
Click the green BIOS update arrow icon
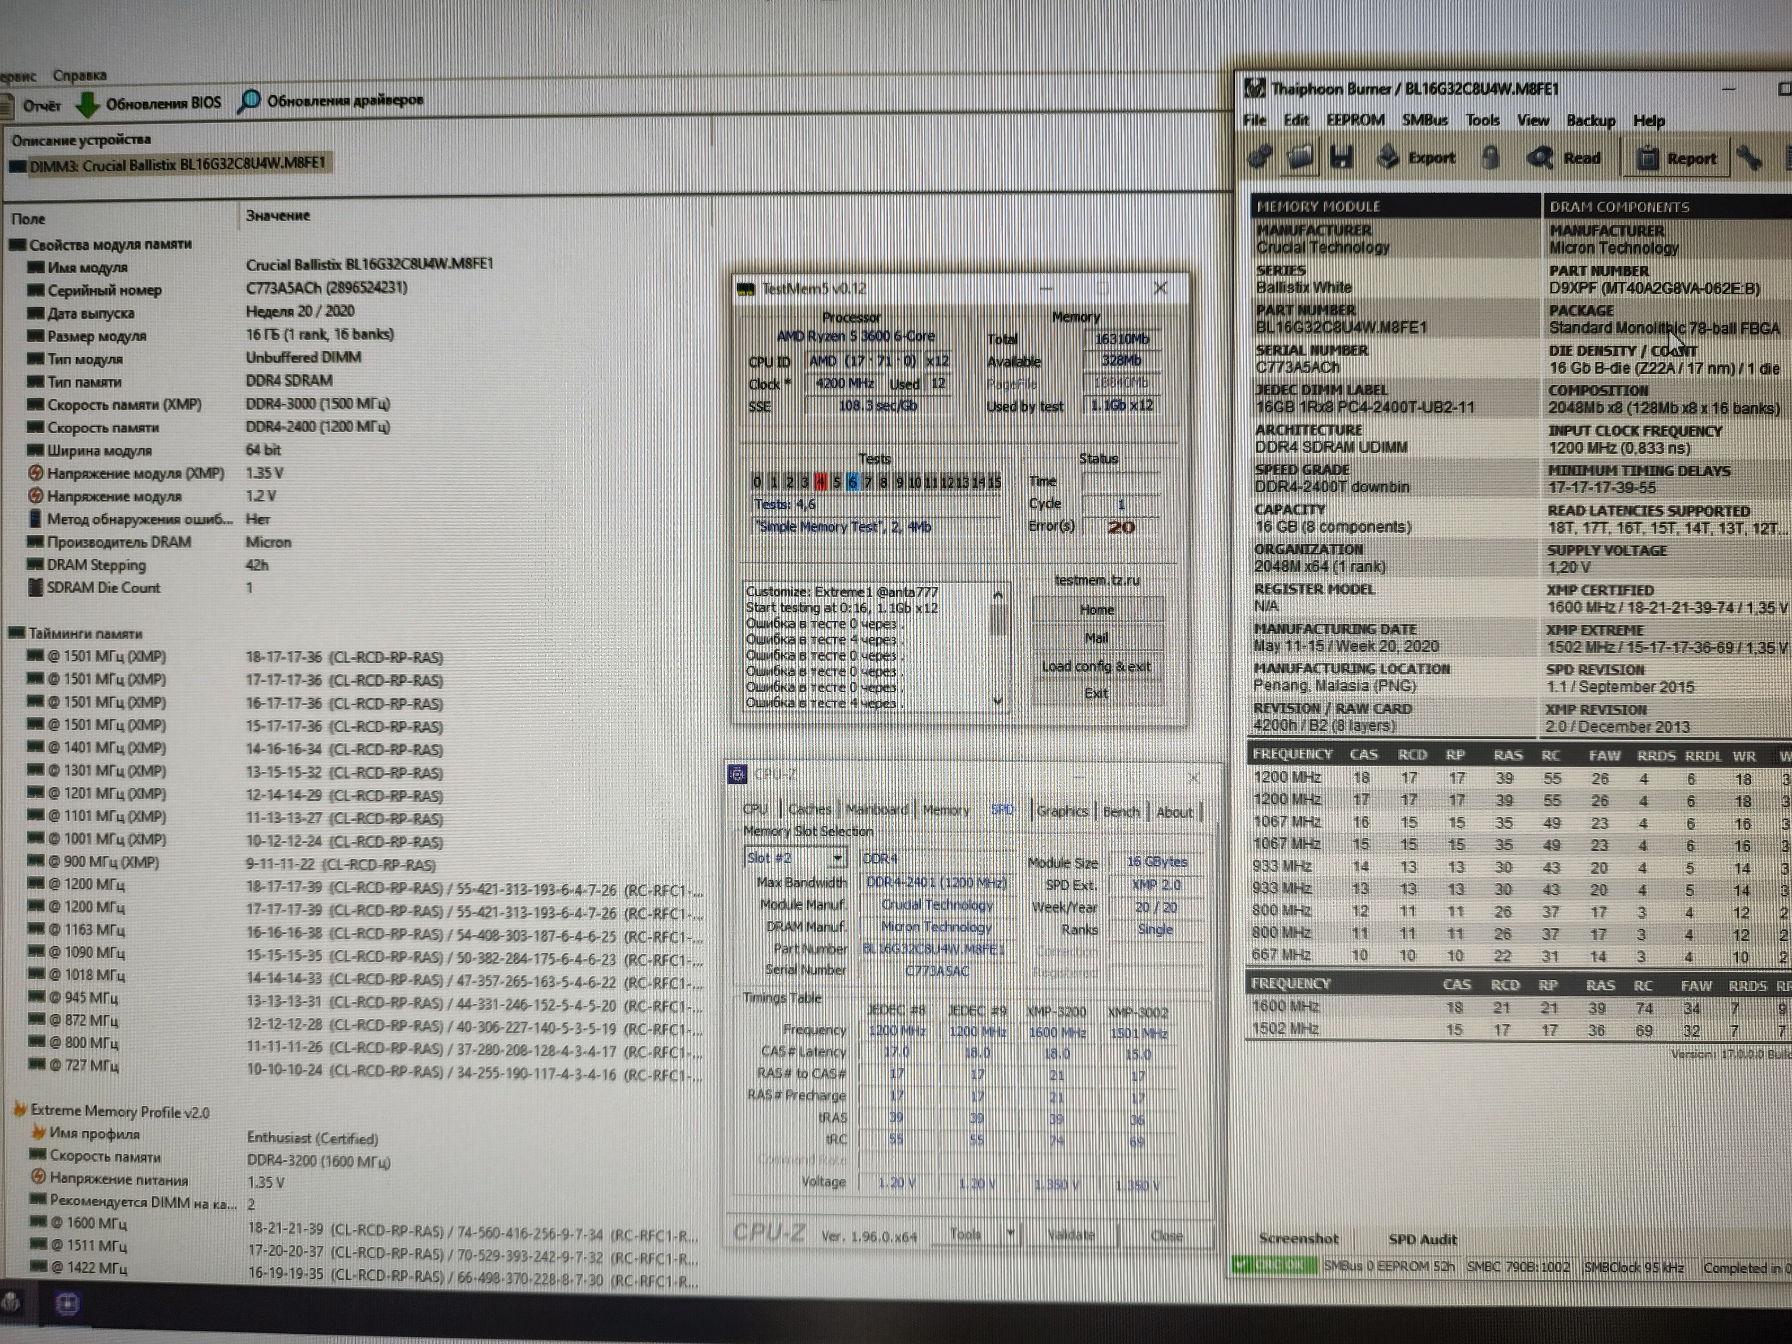coord(86,103)
